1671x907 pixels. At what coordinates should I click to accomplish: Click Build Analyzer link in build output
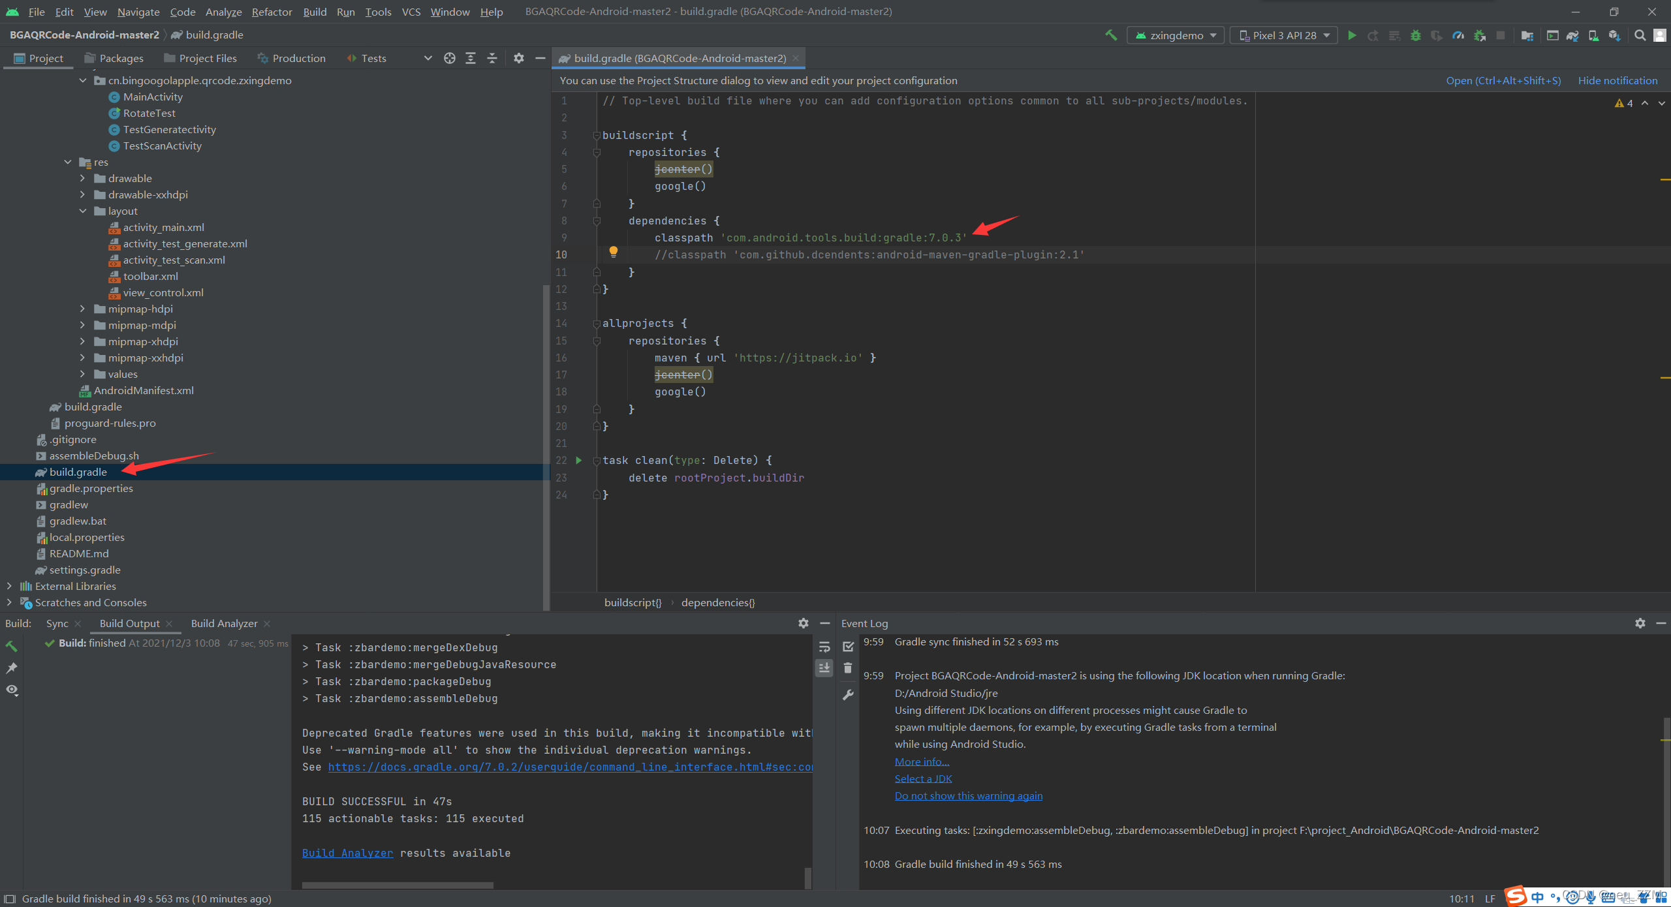pos(347,853)
